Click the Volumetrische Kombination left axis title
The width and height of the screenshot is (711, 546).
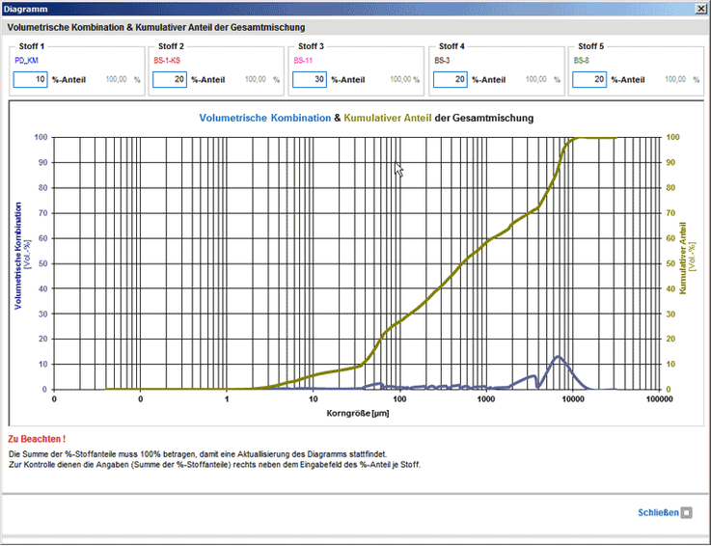point(18,255)
